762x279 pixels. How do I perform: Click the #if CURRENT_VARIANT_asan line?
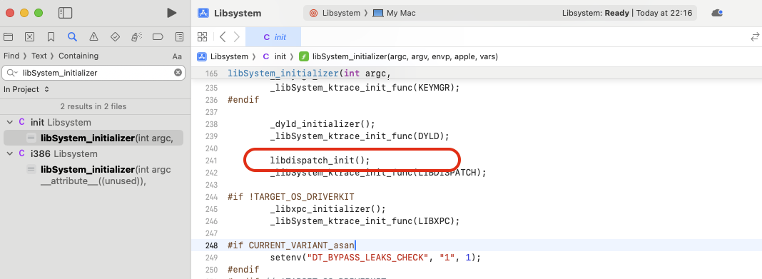pyautogui.click(x=292, y=245)
